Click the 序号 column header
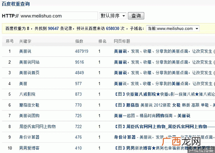 [9, 41]
